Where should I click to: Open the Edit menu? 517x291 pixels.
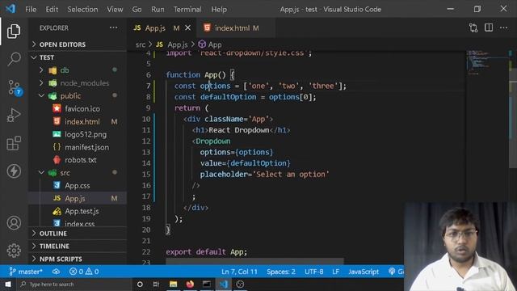pyautogui.click(x=52, y=9)
